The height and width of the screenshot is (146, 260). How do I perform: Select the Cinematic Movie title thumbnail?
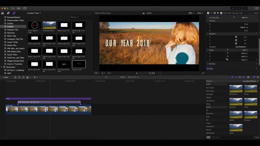[49, 25]
